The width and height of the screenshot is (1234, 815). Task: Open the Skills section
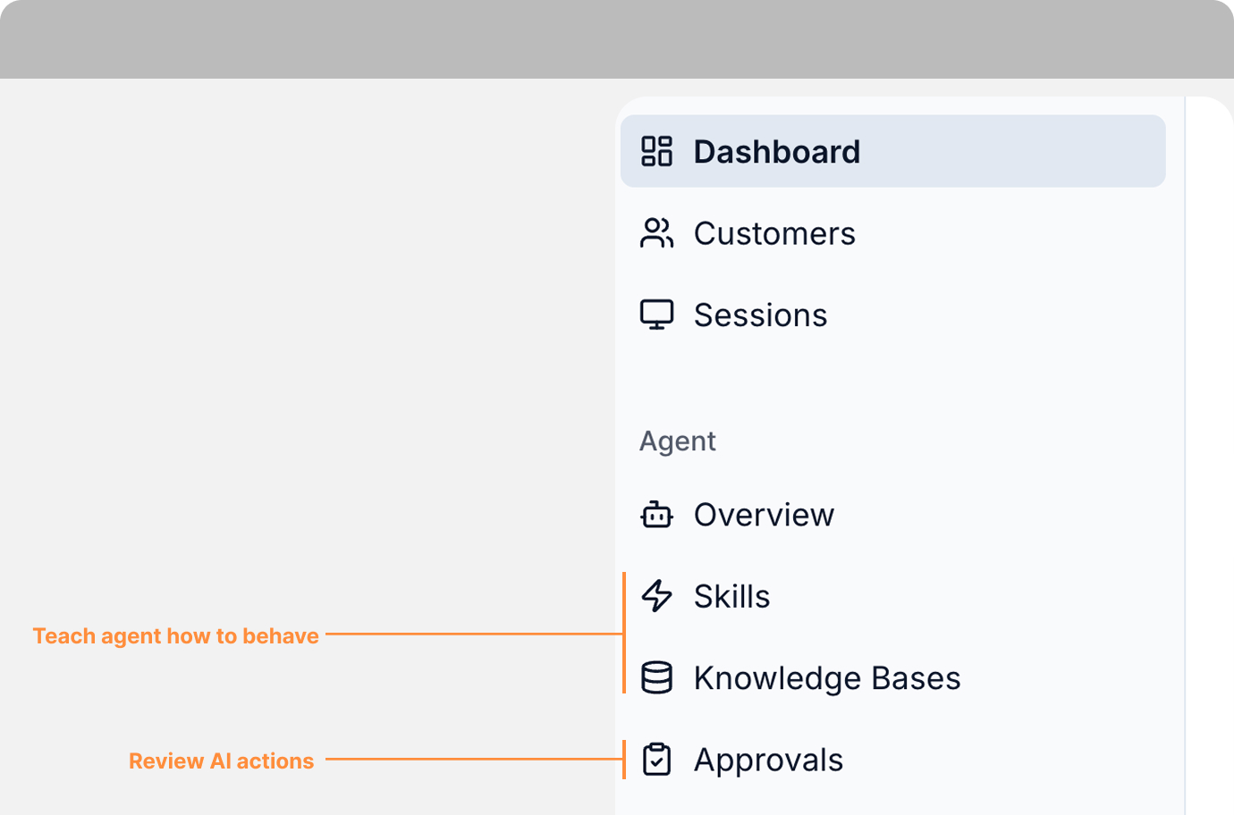click(731, 596)
